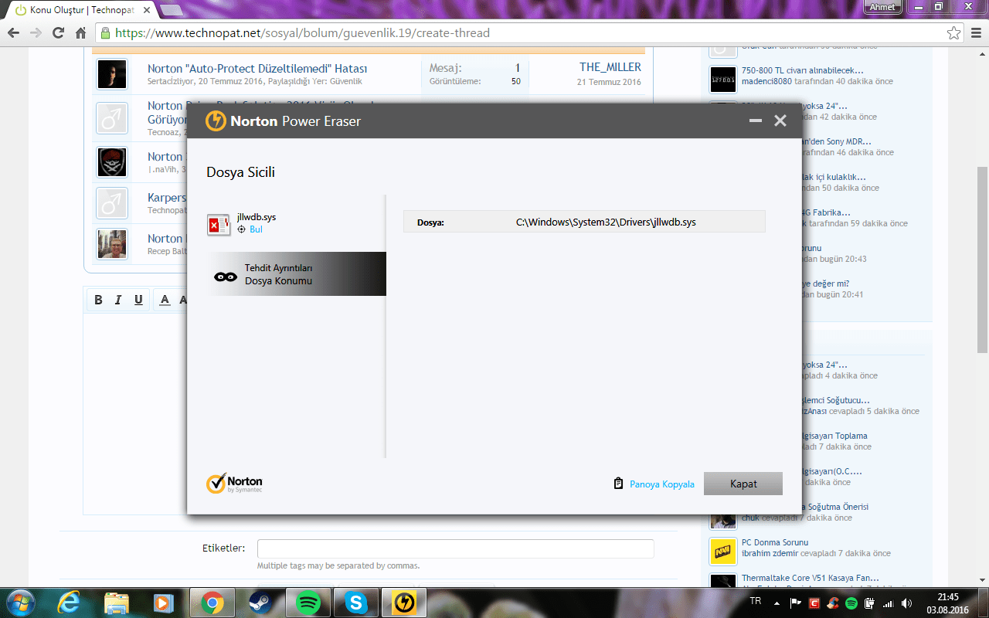Screen dimensions: 989x618
Task: Click the Action Center flag tray icon
Action: pos(796,603)
